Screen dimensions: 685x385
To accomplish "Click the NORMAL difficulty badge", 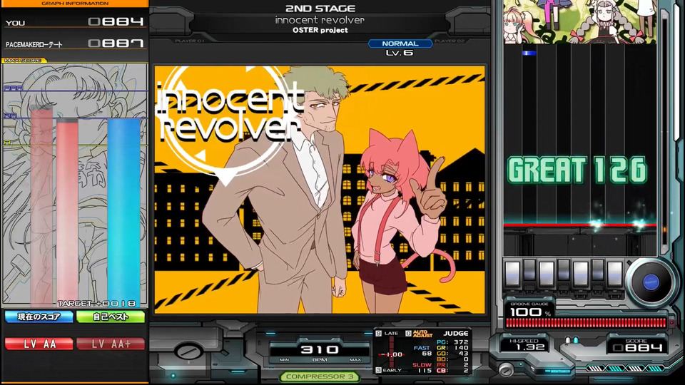I will pyautogui.click(x=400, y=43).
